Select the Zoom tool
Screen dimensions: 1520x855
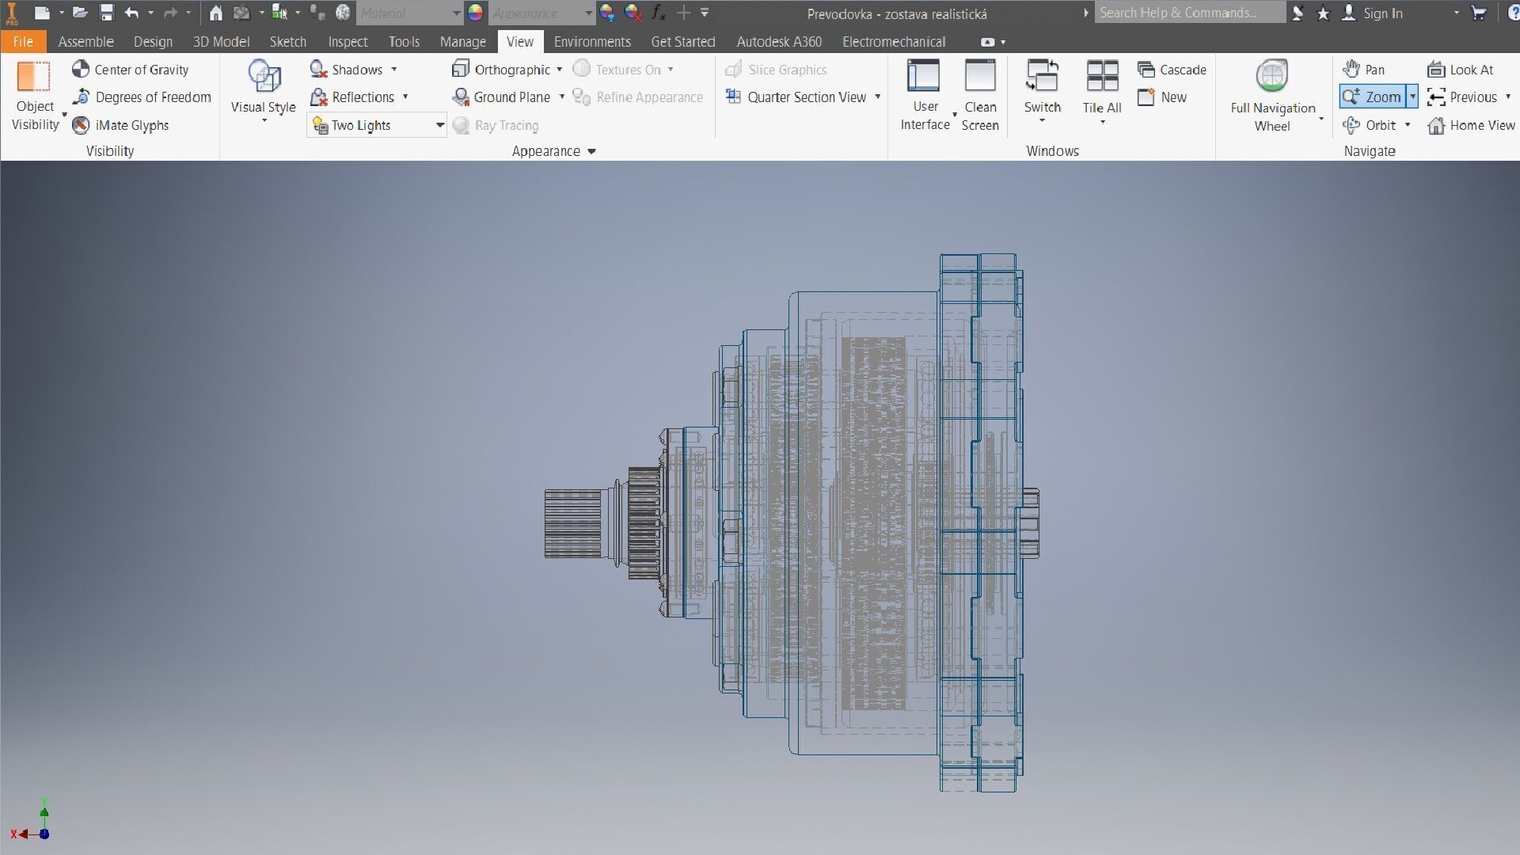point(1373,97)
